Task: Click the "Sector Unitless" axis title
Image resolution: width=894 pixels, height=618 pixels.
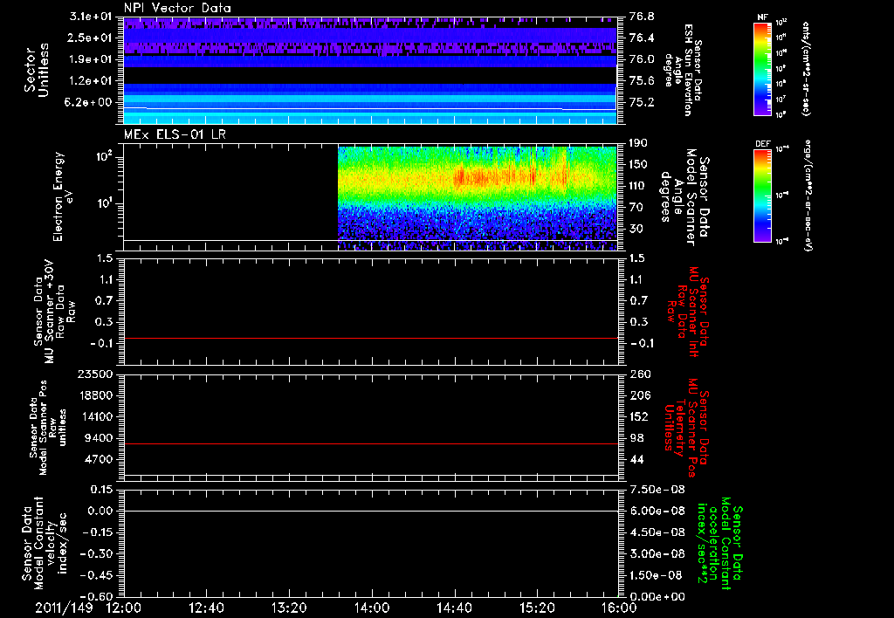Action: 37,70
